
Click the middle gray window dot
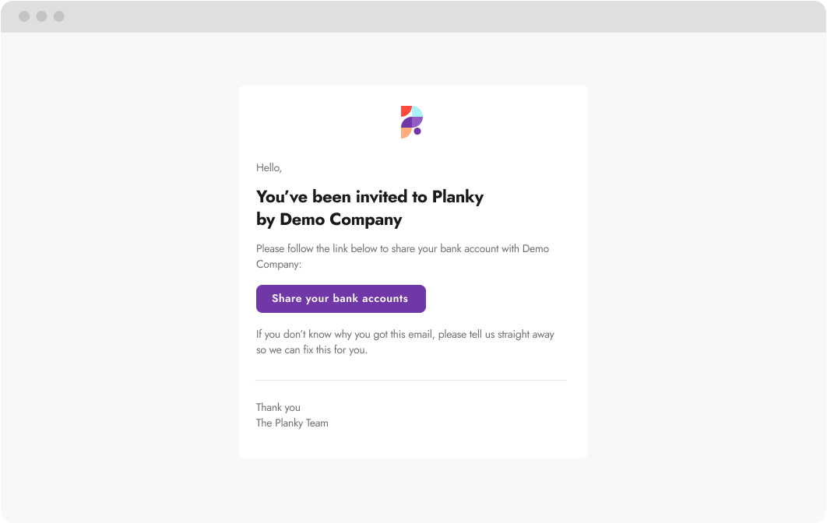(42, 16)
